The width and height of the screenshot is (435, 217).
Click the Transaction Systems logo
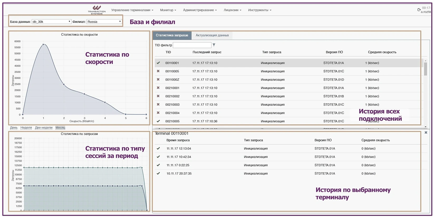pos(97,10)
